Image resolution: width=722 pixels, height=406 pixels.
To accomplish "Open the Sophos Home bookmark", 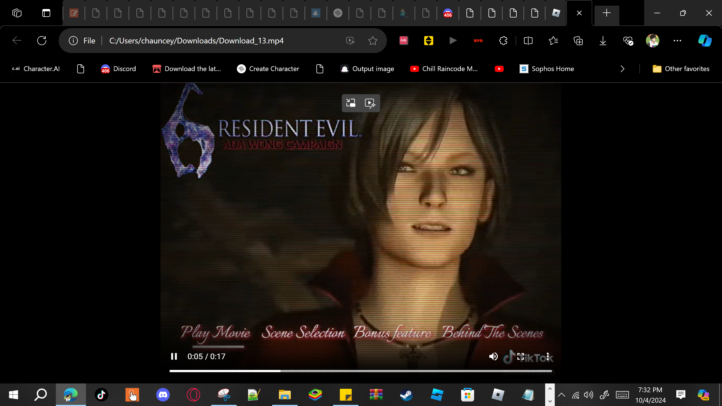I will pyautogui.click(x=547, y=69).
